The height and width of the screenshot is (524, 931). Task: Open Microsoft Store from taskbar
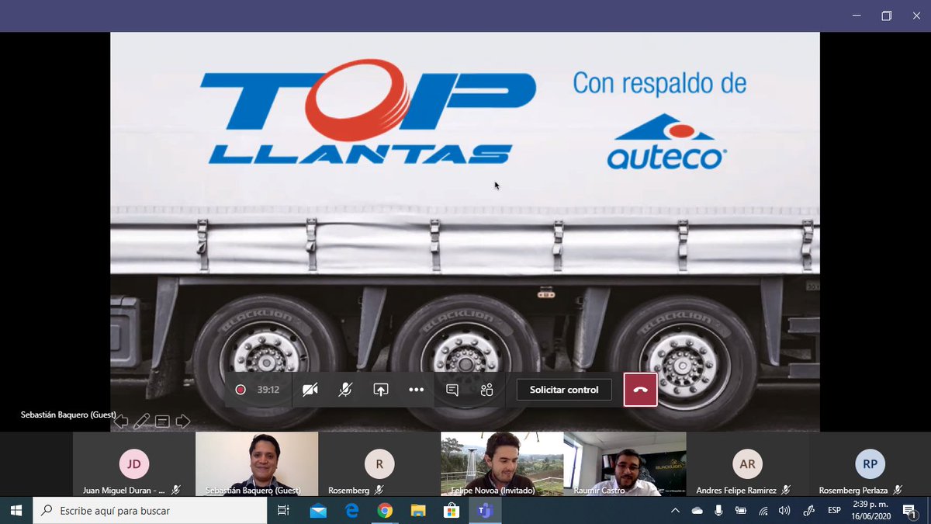[x=452, y=510]
